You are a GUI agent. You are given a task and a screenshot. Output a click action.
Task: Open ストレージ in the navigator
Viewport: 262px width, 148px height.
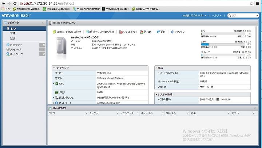(x=15, y=49)
